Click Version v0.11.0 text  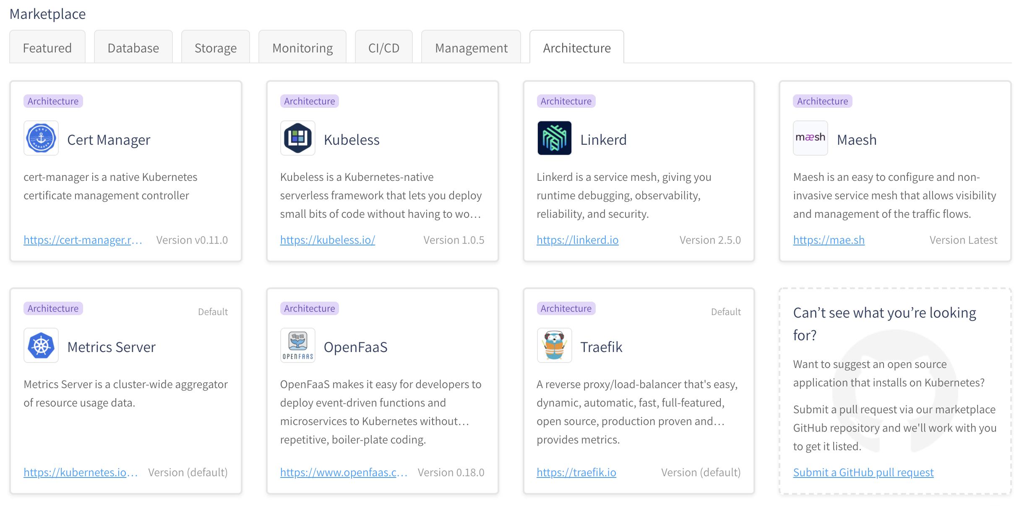click(192, 240)
